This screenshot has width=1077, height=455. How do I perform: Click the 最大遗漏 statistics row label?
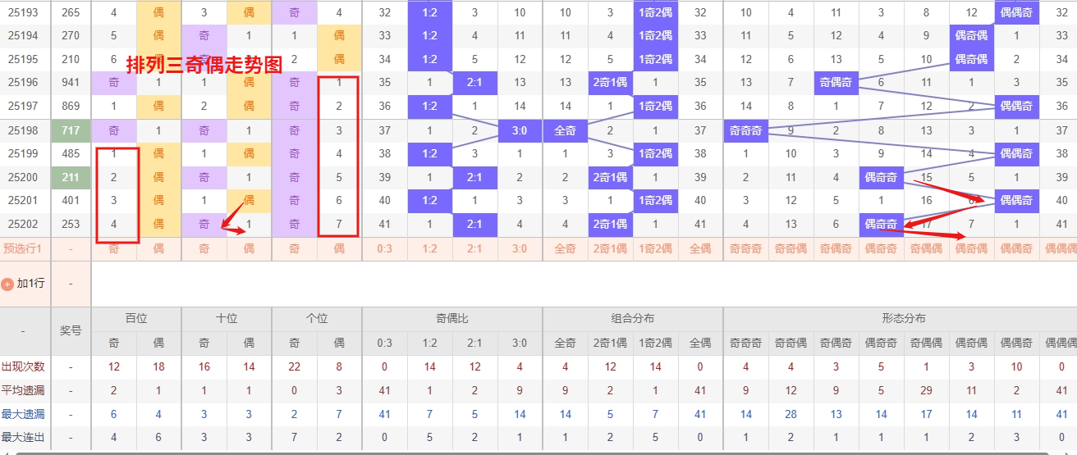pos(25,414)
